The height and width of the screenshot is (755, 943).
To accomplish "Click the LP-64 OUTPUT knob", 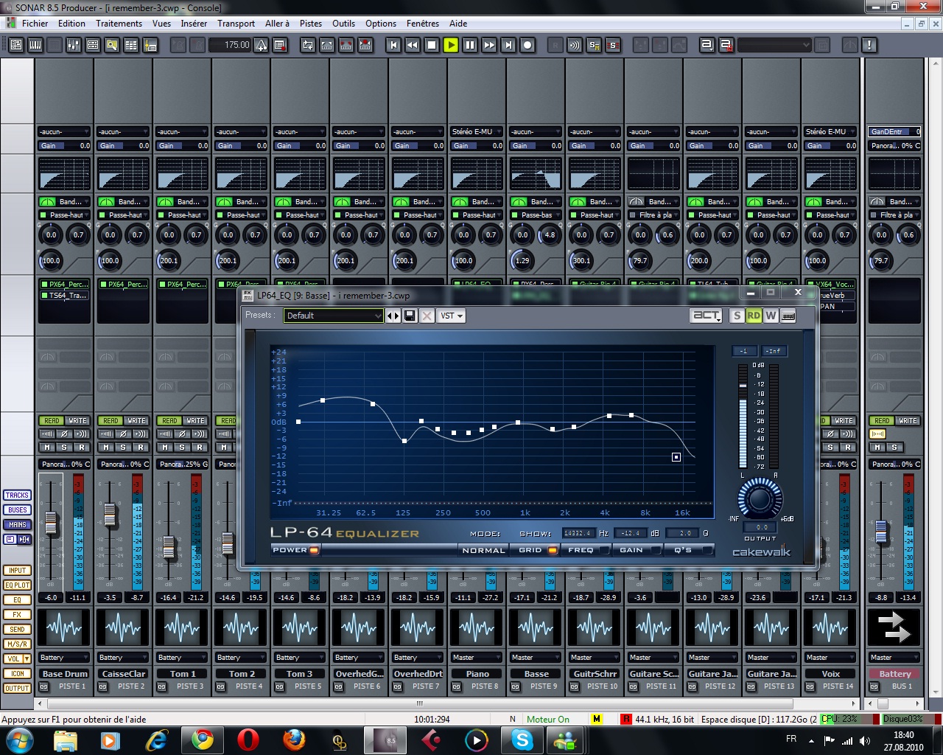I will 760,499.
